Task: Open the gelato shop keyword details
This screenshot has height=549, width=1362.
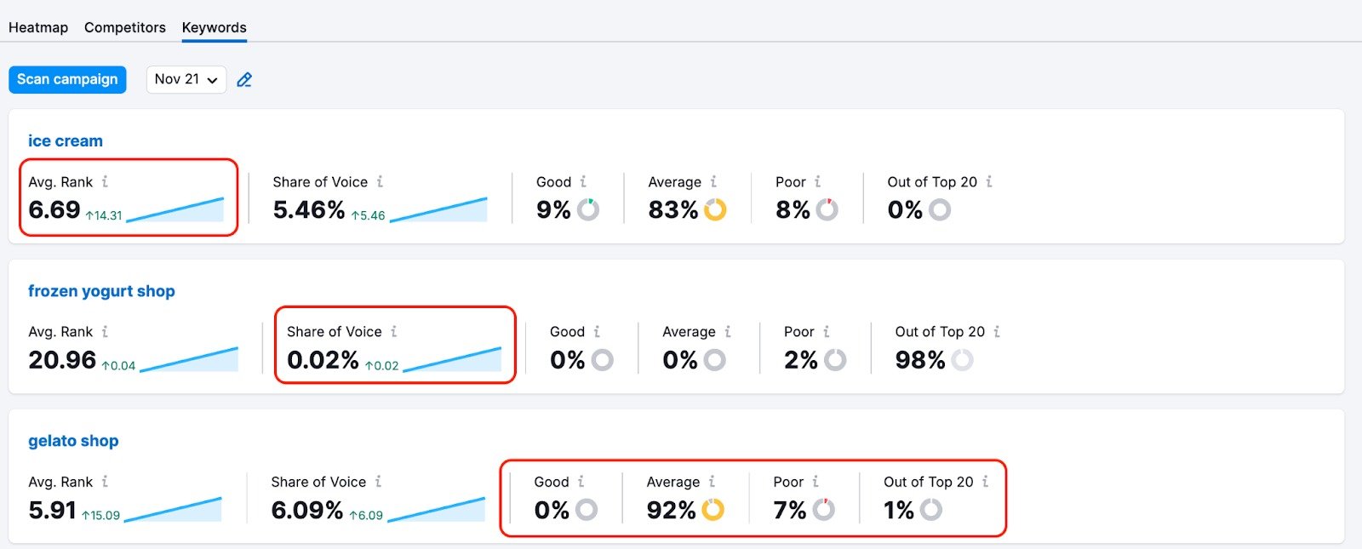Action: [73, 440]
